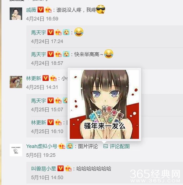This screenshot has width=183, height=185.
Task: Open 林更新's shiba dog avatar
Action: [16, 82]
